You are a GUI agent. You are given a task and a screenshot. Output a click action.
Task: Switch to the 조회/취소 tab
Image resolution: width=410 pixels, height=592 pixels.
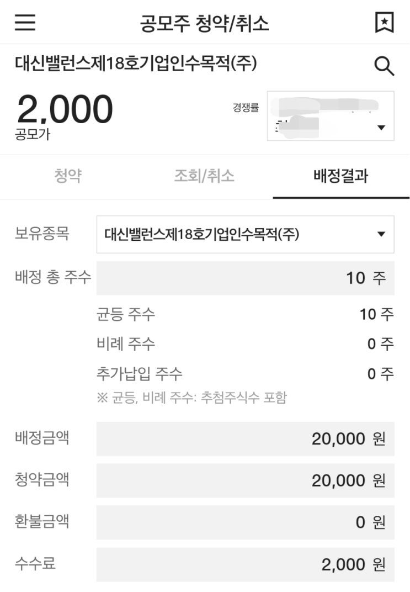204,176
